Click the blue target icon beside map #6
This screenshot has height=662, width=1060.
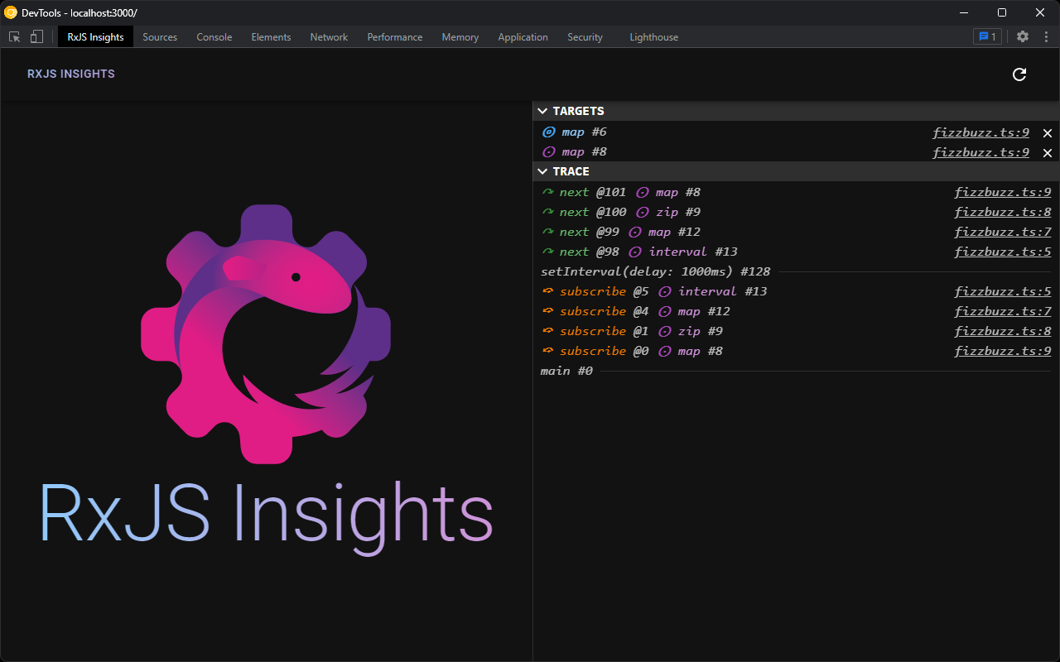548,132
